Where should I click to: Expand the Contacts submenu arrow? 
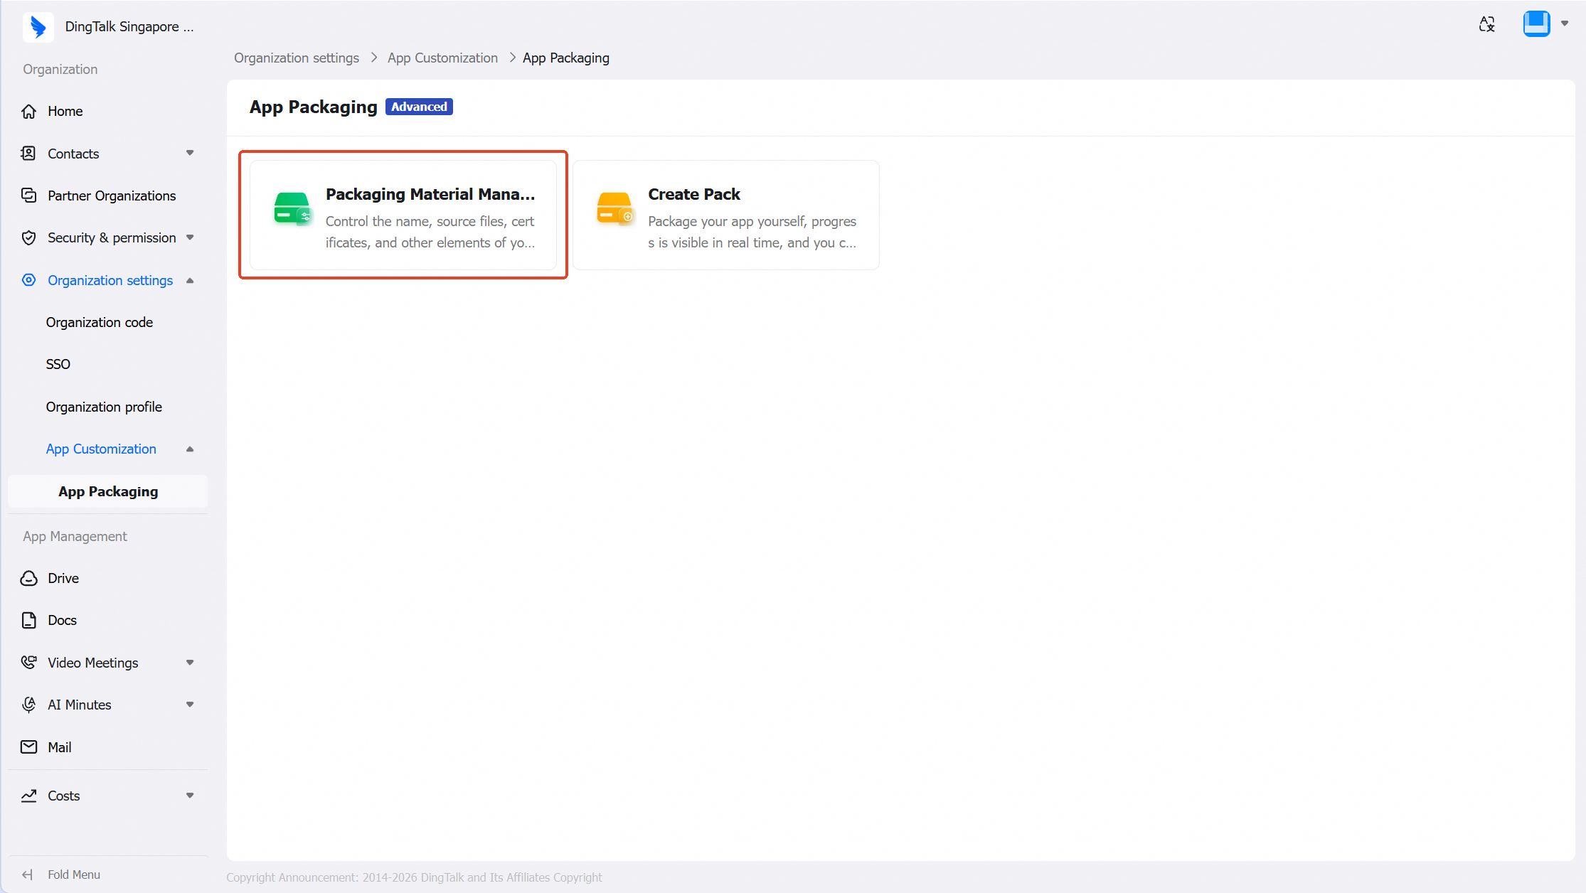[190, 153]
